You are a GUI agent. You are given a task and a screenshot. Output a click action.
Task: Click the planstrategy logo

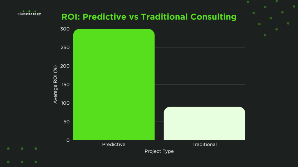point(29,13)
